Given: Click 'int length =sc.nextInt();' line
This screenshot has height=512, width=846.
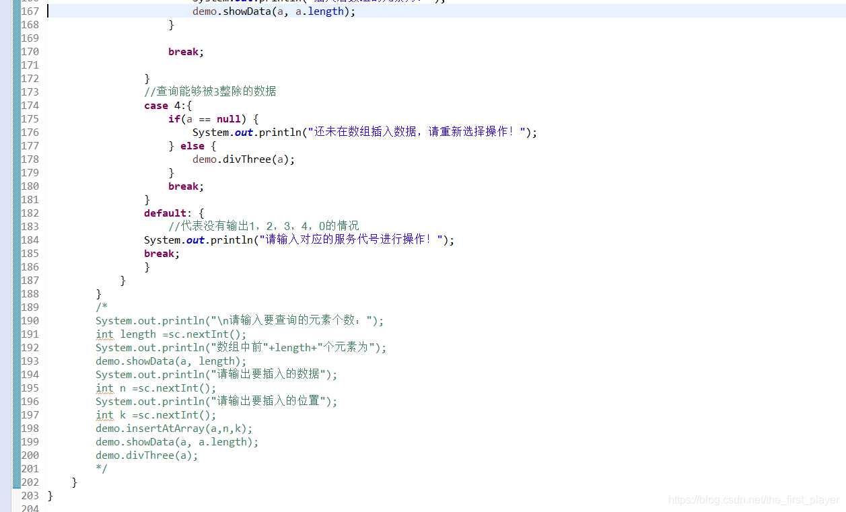Looking at the screenshot, I should pyautogui.click(x=171, y=334).
